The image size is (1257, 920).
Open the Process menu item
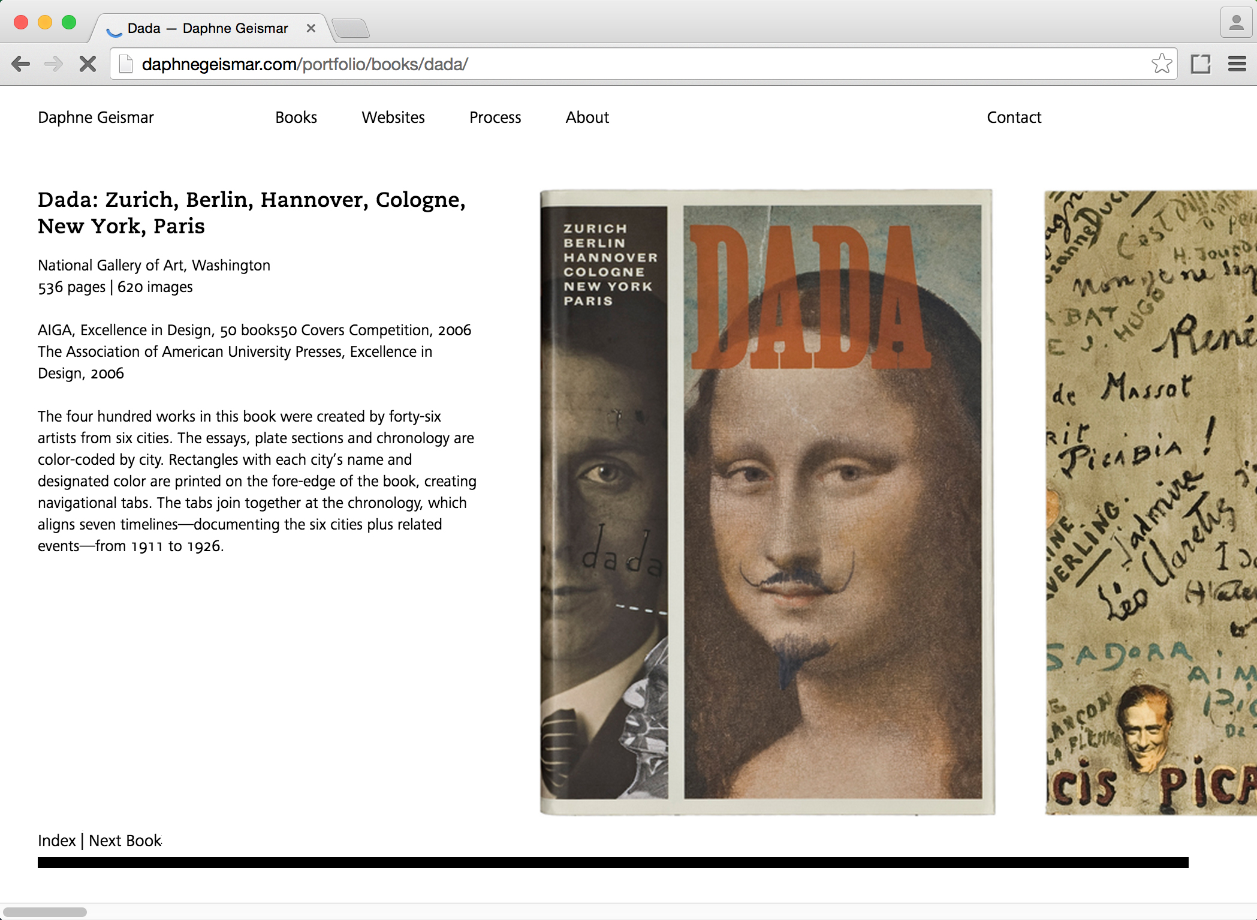click(495, 118)
